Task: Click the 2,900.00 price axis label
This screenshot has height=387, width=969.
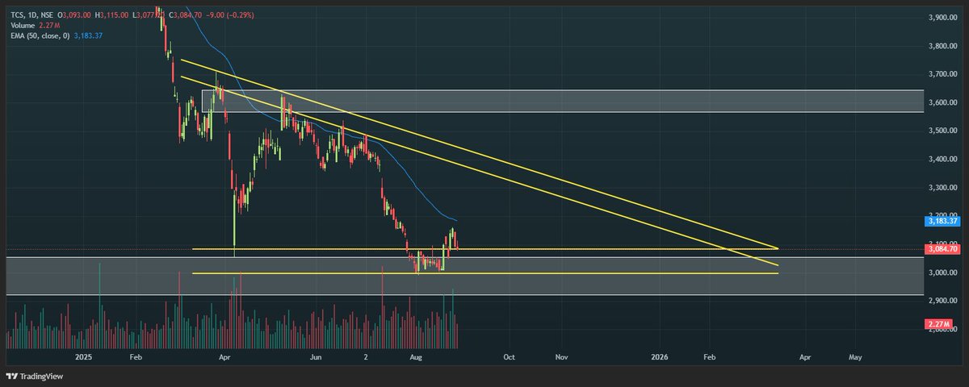Action: coord(942,302)
